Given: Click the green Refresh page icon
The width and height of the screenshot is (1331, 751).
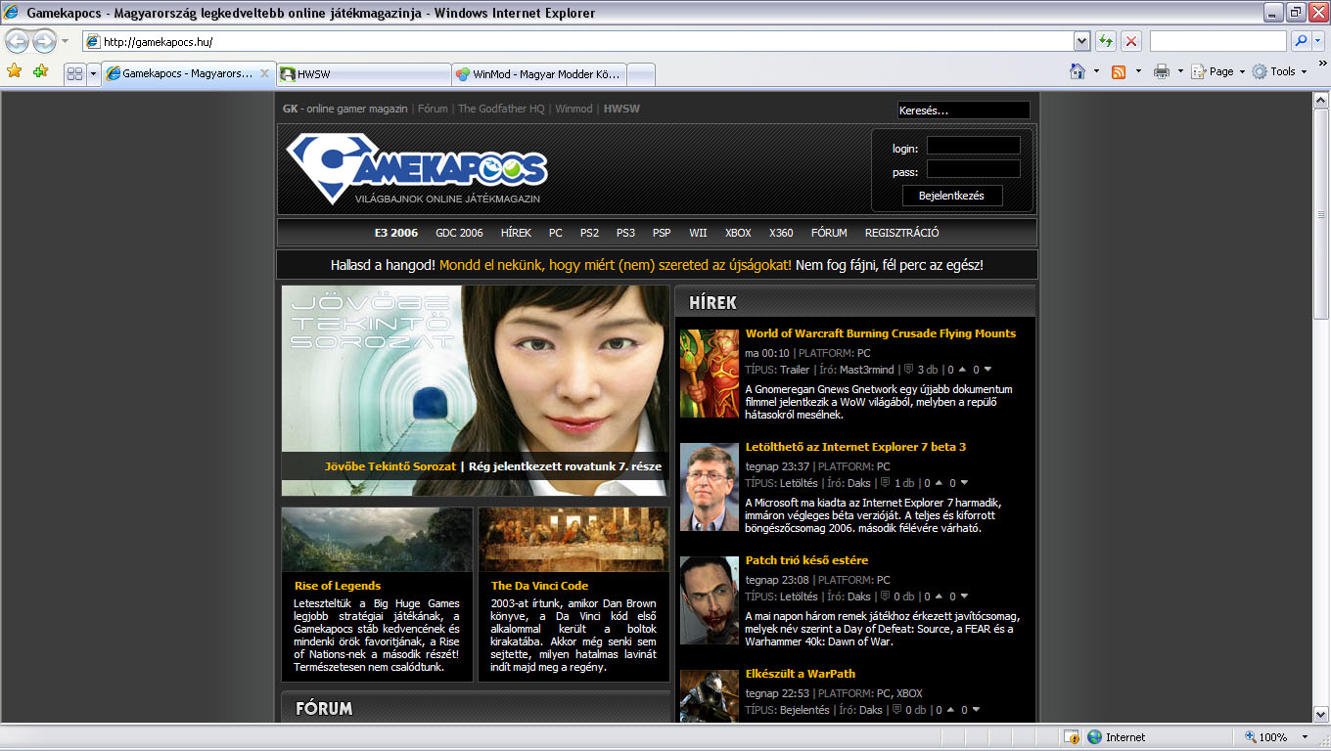Looking at the screenshot, I should pos(1106,42).
